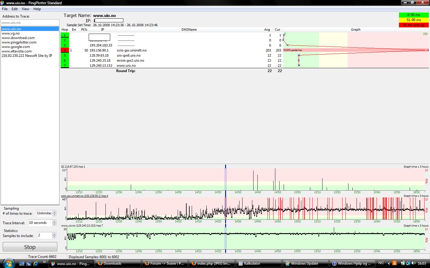Increase the Trace Interval value
The image size is (430, 268).
pyautogui.click(x=54, y=222)
